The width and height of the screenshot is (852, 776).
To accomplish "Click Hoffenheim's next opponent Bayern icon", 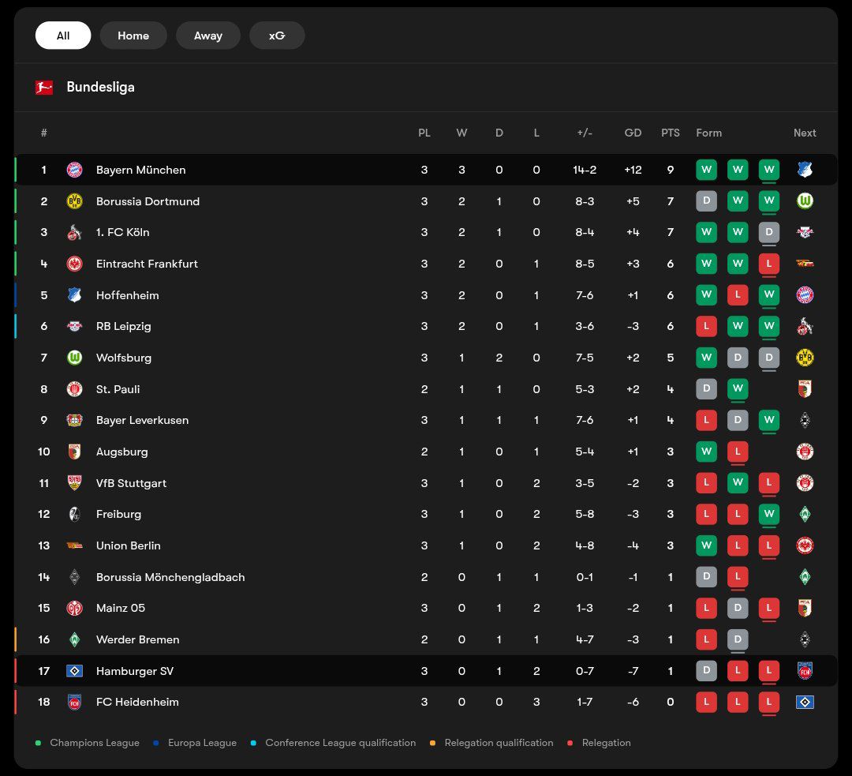I will pyautogui.click(x=805, y=295).
